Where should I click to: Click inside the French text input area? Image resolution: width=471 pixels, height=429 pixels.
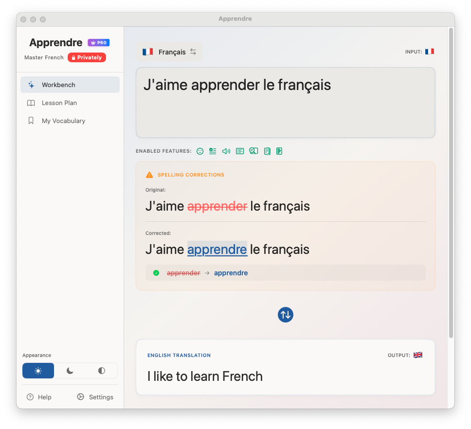tap(285, 102)
